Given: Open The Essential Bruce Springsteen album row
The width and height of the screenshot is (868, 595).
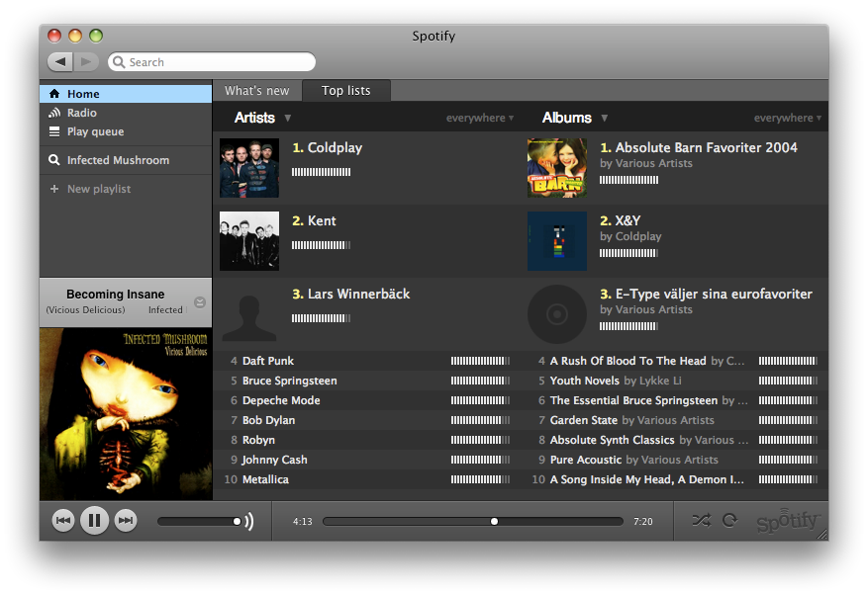Looking at the screenshot, I should 674,400.
